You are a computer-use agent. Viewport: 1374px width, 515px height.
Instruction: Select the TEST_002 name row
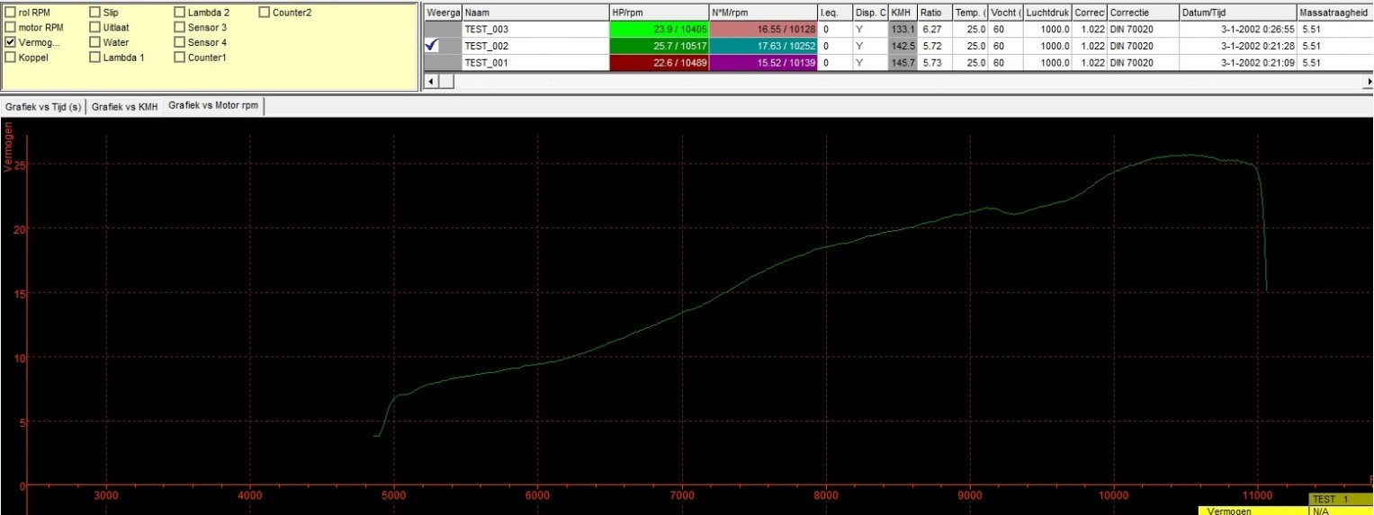coord(534,46)
